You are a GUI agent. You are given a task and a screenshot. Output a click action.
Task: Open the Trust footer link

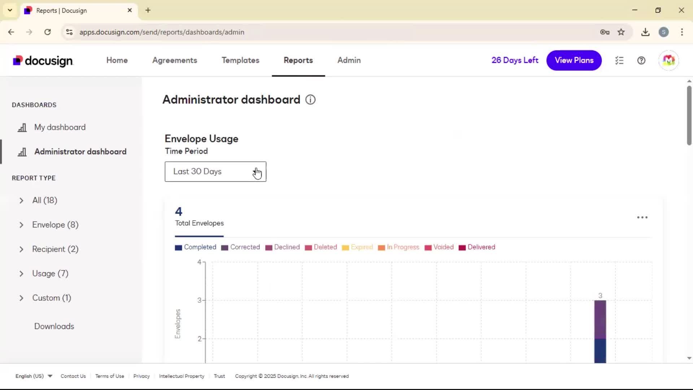point(219,376)
